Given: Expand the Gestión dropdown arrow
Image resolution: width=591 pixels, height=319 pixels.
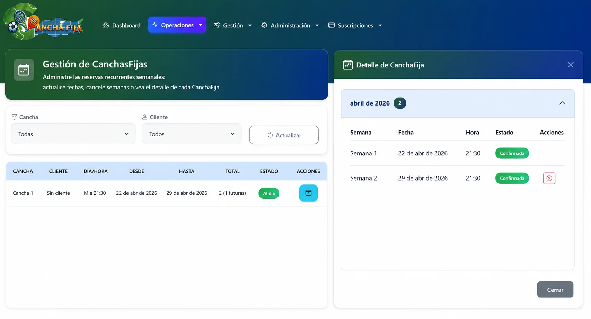Looking at the screenshot, I should (250, 25).
